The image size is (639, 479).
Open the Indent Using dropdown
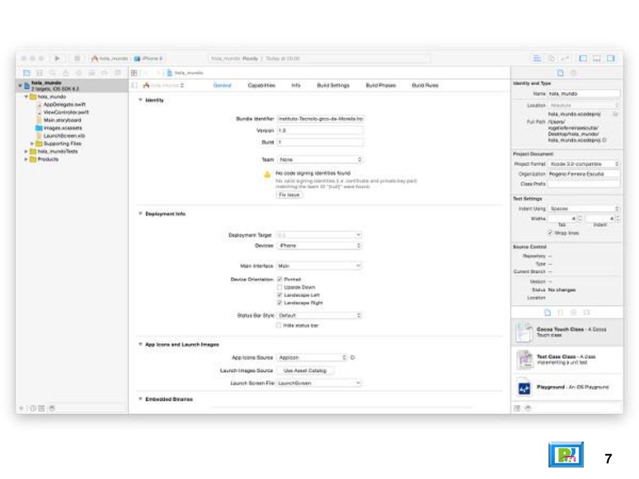(583, 208)
